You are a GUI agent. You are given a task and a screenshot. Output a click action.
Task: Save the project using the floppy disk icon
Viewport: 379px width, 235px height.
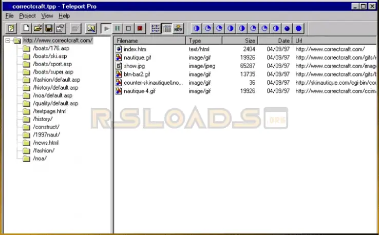click(49, 28)
